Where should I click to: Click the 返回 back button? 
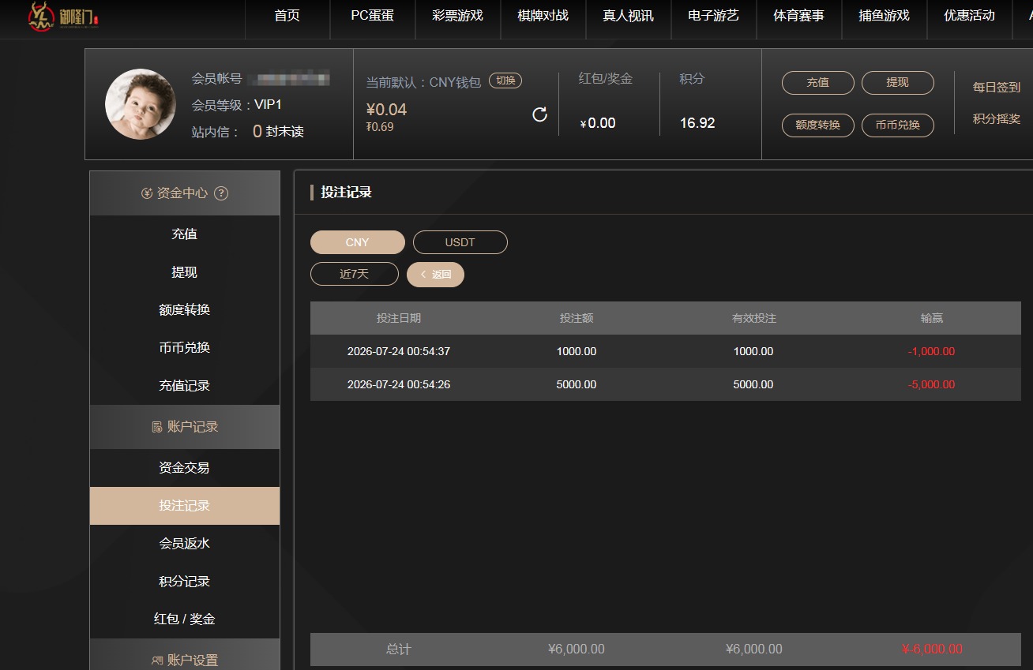[435, 274]
